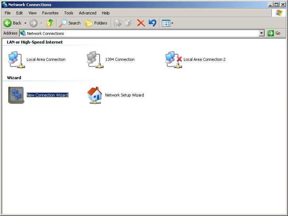Click the Search toolbar button
Viewport: 288px width, 216px height.
tap(70, 23)
